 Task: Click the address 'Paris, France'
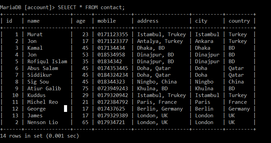(157, 102)
